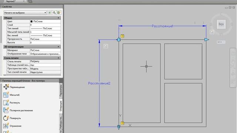
Task: Close the Чертеж1 document tab
Action: [x=24, y=1]
